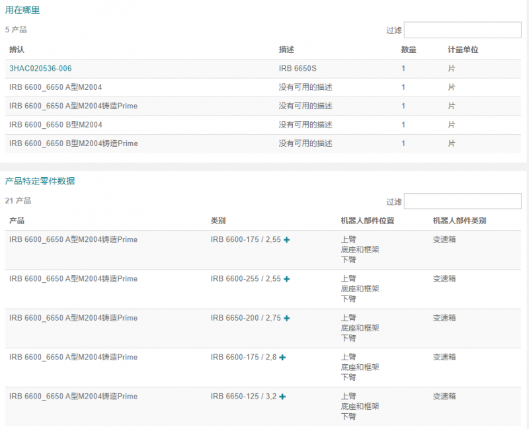Click the 5 产品 count label
Viewport: 529px width, 429px height.
click(16, 30)
